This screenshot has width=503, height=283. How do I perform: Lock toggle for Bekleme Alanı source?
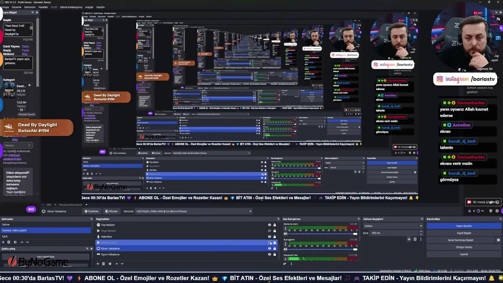275,243
